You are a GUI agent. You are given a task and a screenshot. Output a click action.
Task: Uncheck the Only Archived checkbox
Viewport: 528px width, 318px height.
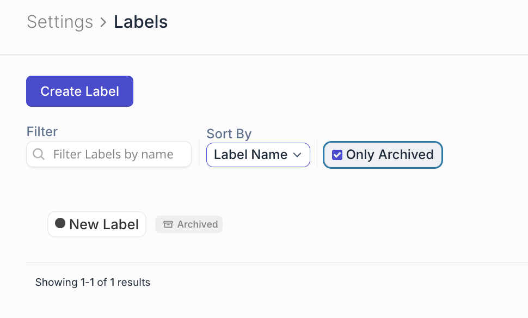pyautogui.click(x=337, y=155)
